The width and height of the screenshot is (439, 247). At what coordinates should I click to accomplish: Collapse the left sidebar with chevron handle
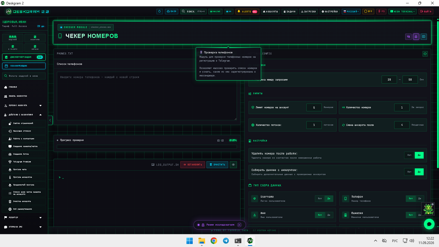[50, 120]
